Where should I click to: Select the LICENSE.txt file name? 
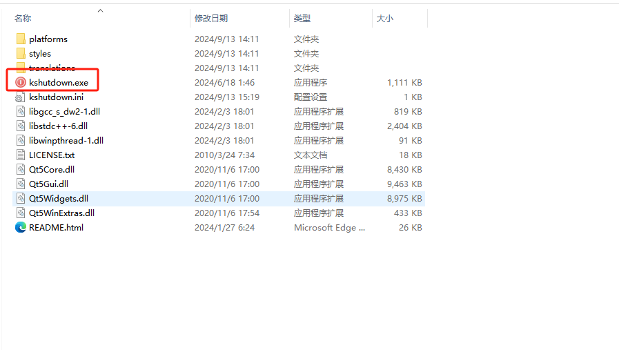pos(52,155)
